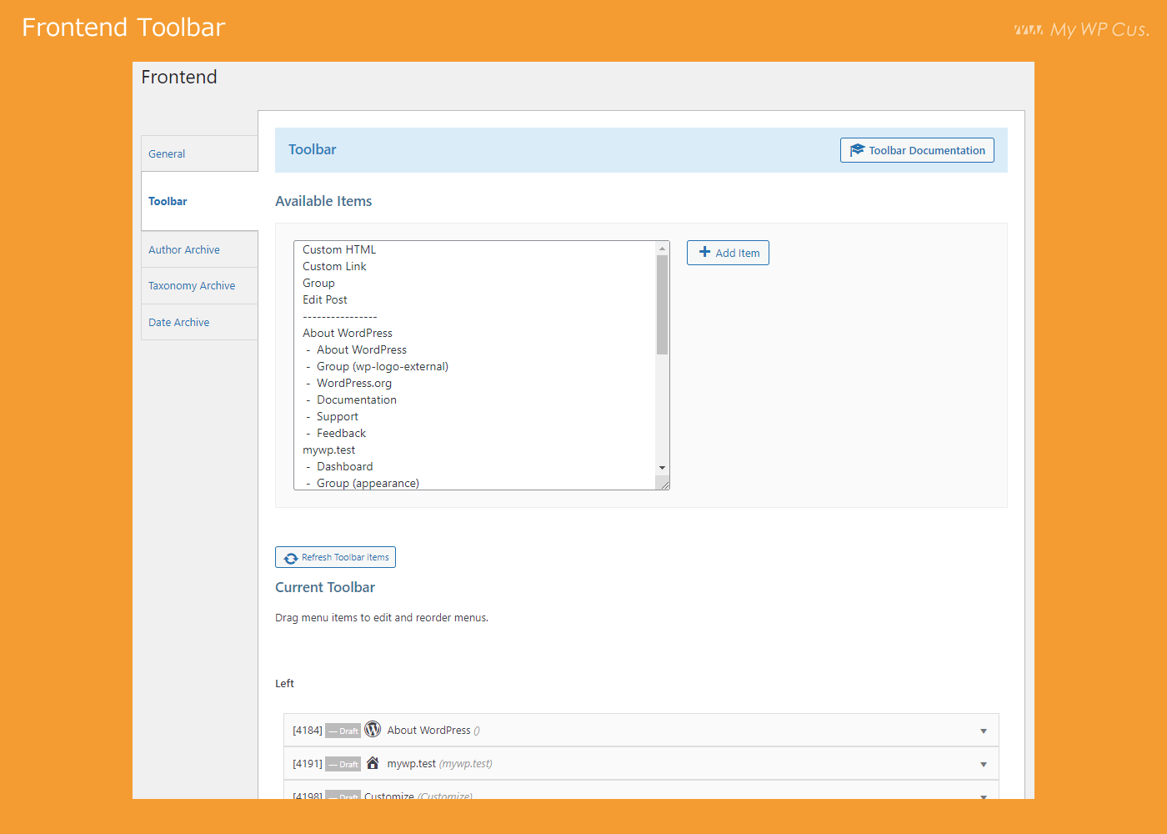Click the graduation cap icon in the Toolbar Documentation button

pyautogui.click(x=857, y=150)
